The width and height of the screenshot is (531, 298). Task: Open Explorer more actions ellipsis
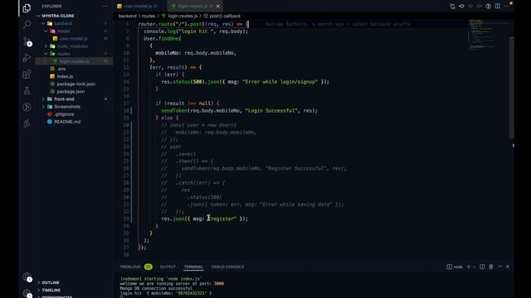point(105,6)
